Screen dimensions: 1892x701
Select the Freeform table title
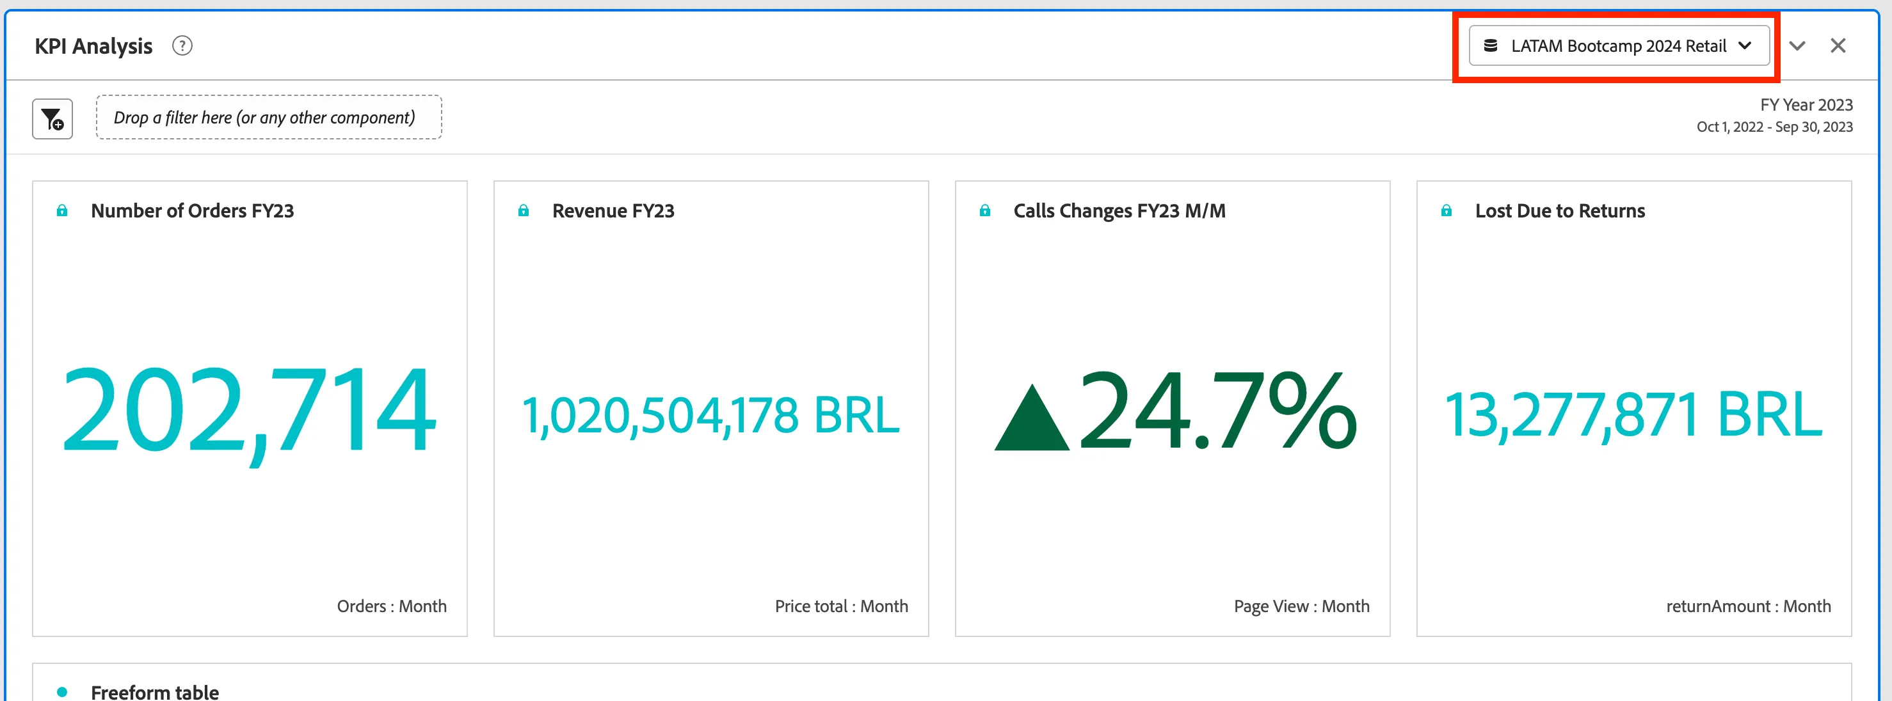pyautogui.click(x=155, y=691)
